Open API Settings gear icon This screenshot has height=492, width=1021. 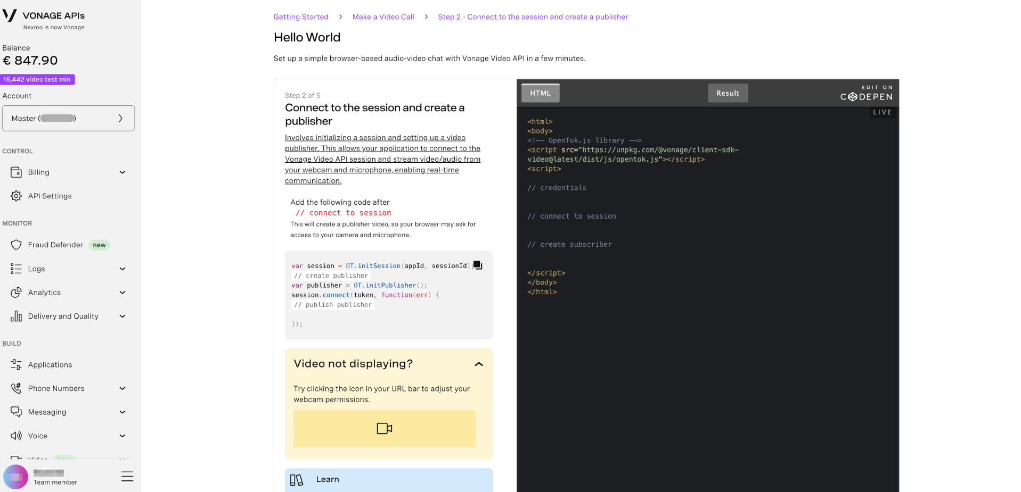[x=16, y=196]
